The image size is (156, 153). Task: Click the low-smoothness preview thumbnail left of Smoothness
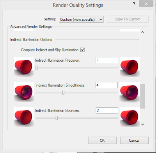tap(24, 92)
